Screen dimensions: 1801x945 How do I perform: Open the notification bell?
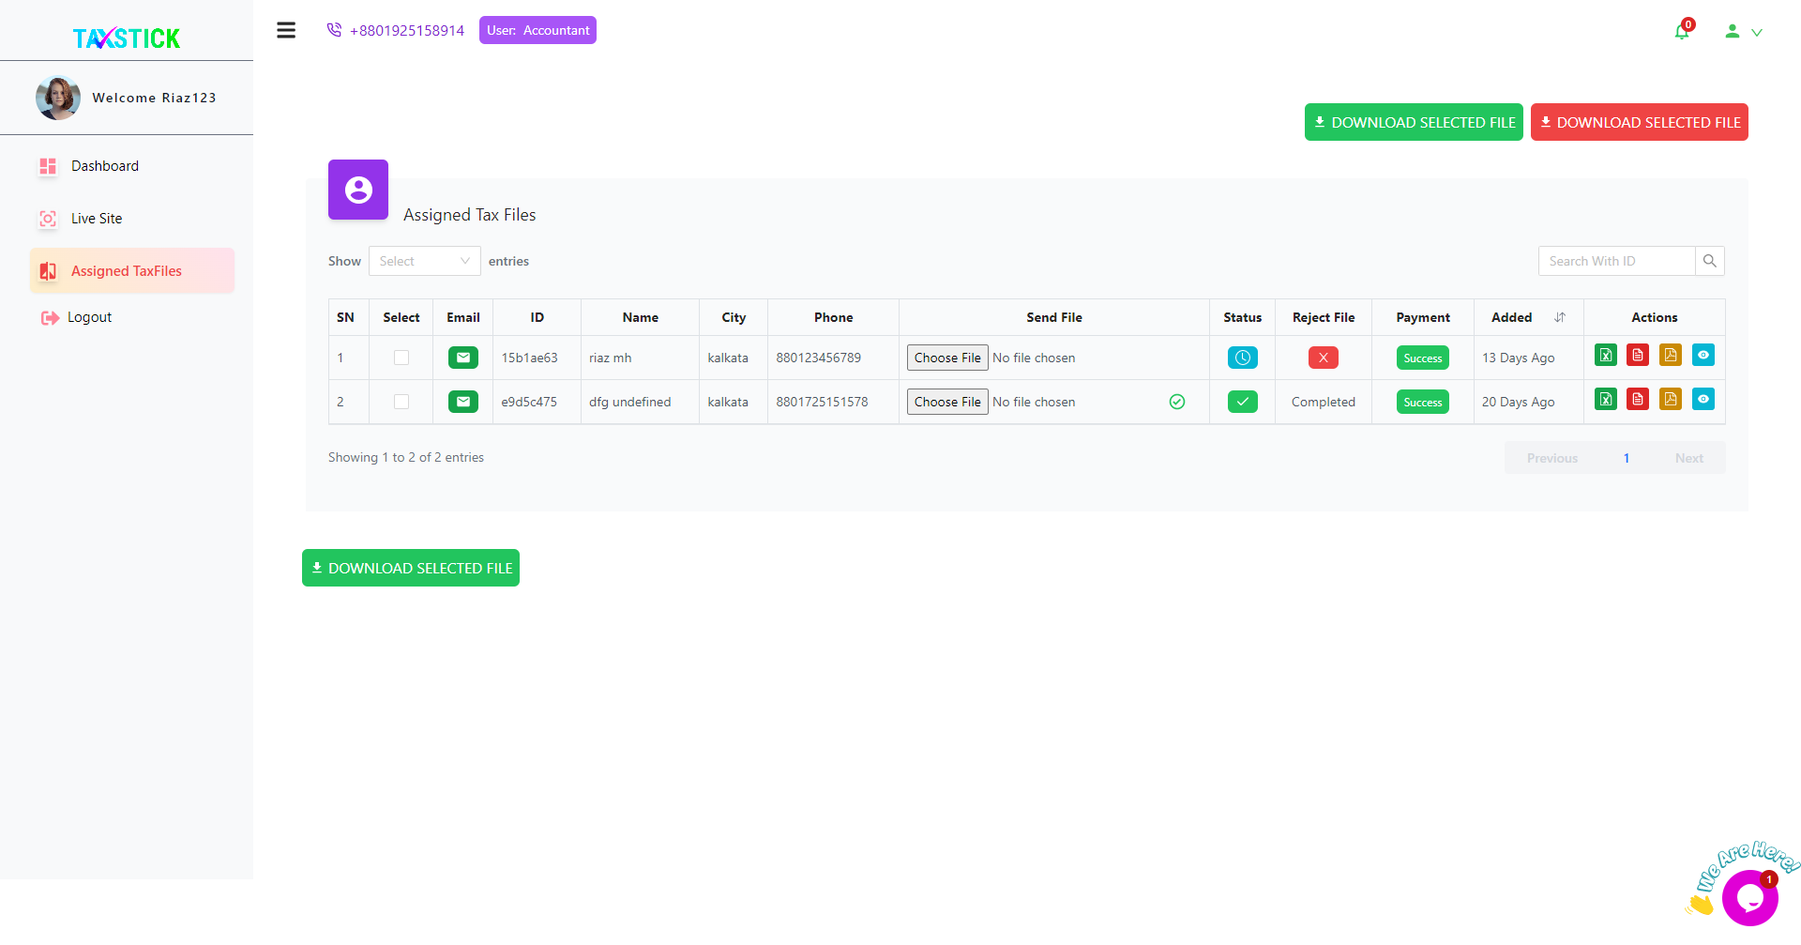coord(1682,32)
